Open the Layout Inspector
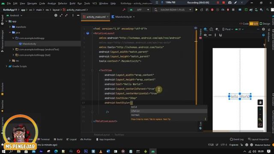Screen dimensions: 274x154 pyautogui.click(x=258, y=139)
